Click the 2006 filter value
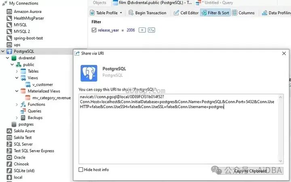The image size is (291, 182). (131, 30)
